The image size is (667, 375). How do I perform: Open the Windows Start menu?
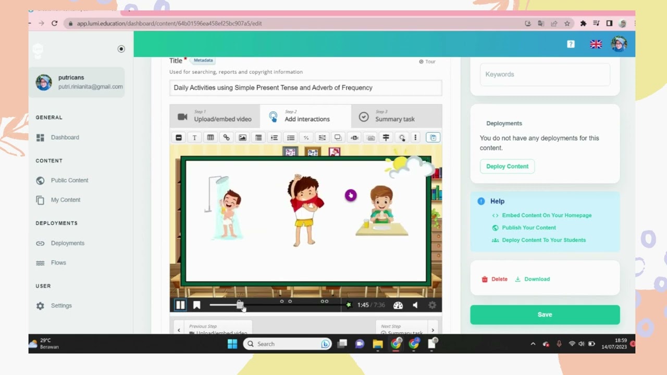click(232, 344)
